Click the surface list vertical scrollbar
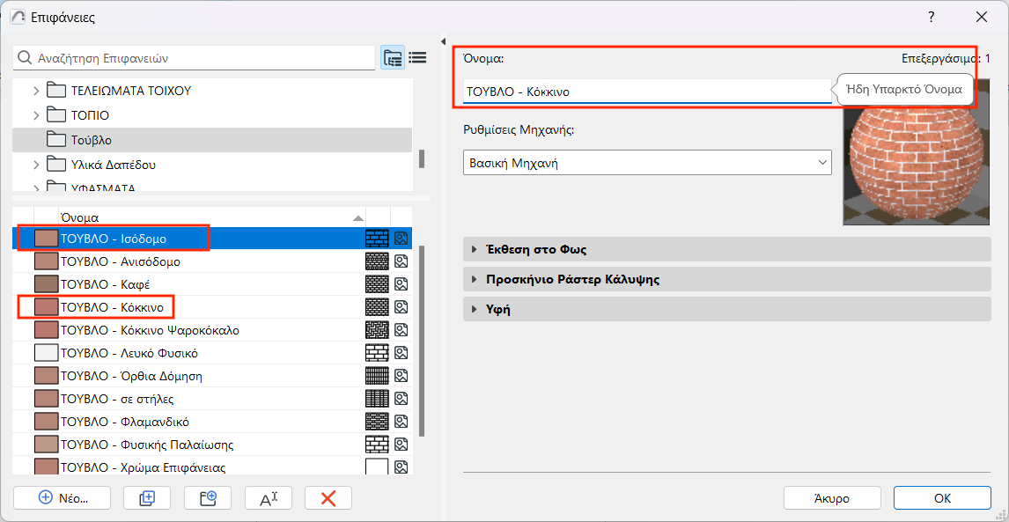This screenshot has height=522, width=1009. (422, 340)
